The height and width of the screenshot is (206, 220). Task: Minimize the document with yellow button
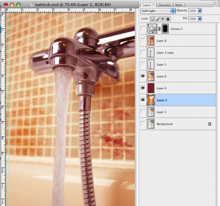click(x=12, y=5)
